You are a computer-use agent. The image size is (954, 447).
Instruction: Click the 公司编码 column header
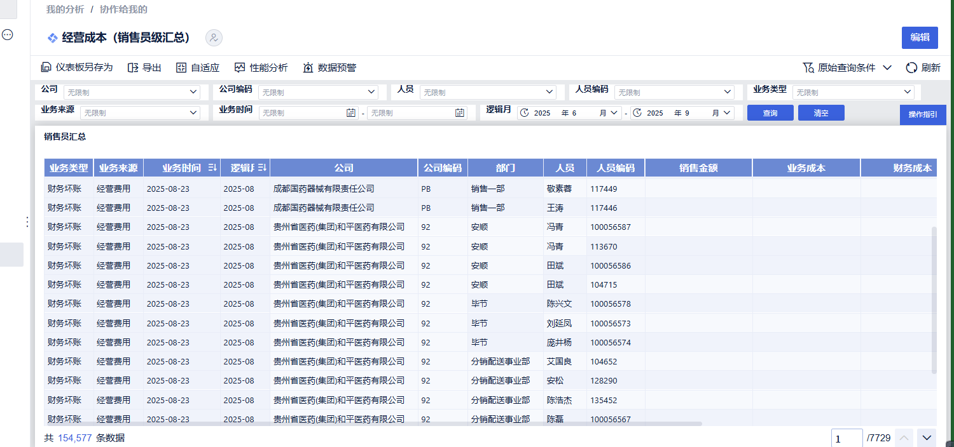443,168
